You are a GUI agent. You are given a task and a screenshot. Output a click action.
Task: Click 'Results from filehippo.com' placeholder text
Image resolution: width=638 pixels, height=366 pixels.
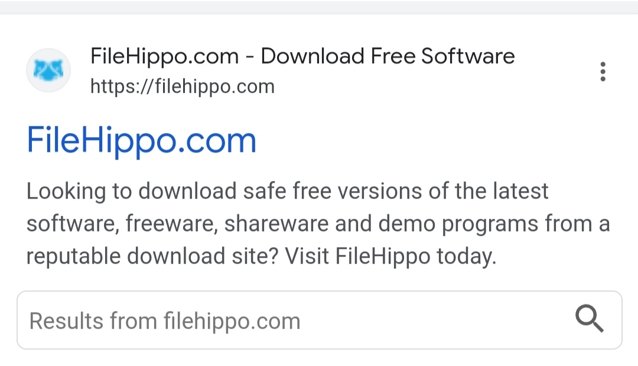[165, 321]
